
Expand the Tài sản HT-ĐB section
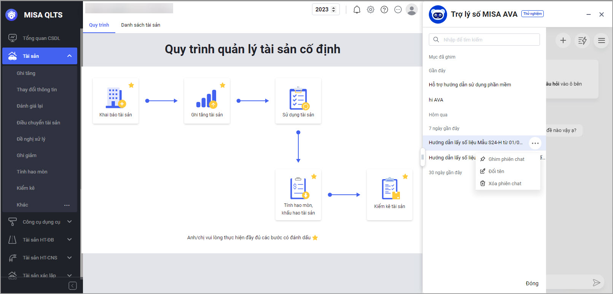click(x=69, y=240)
